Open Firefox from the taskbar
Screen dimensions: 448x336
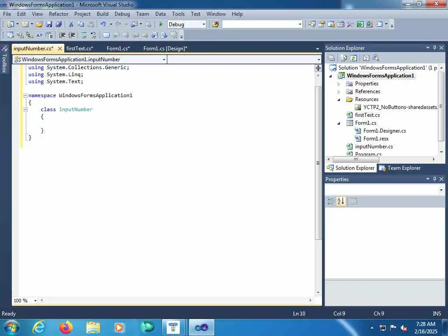pos(66,327)
